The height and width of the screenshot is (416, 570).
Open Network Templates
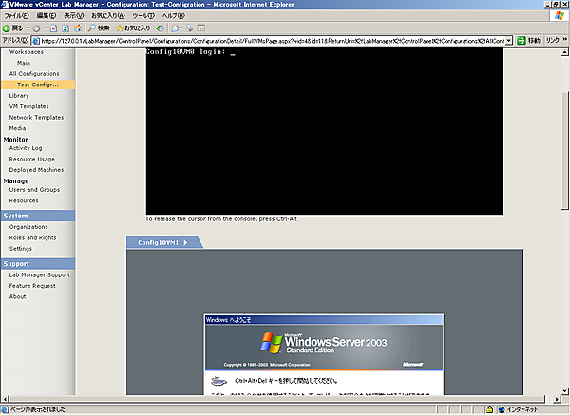[36, 118]
